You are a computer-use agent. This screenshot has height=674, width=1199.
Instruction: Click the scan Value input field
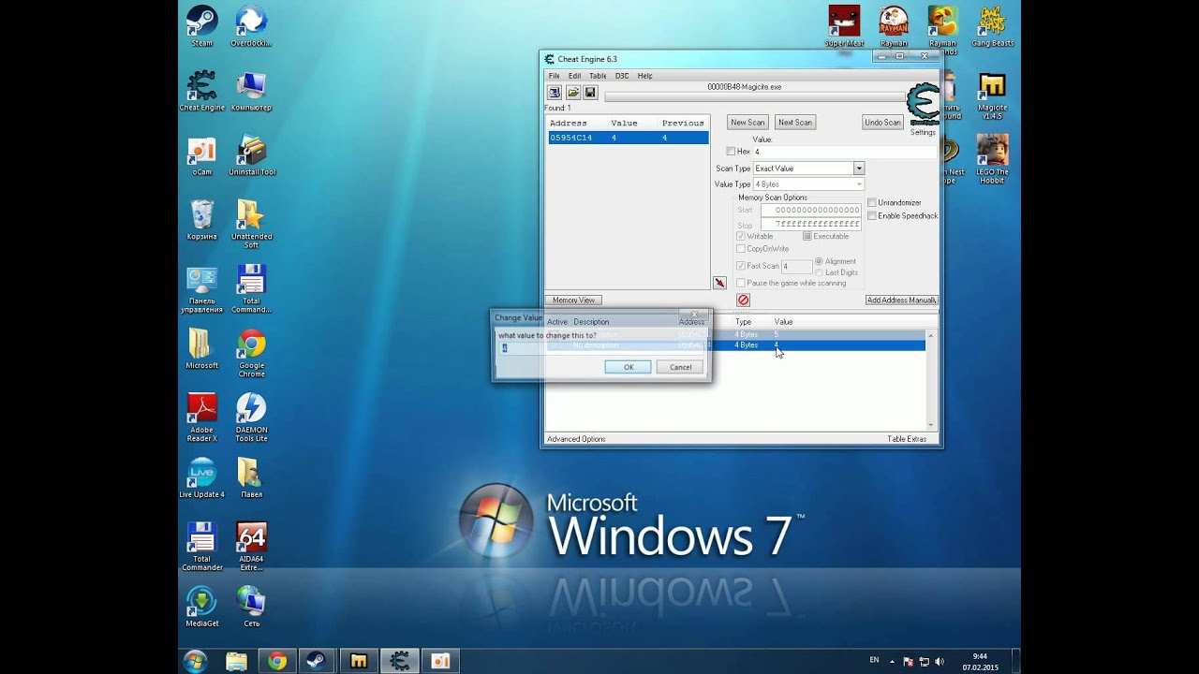(844, 152)
